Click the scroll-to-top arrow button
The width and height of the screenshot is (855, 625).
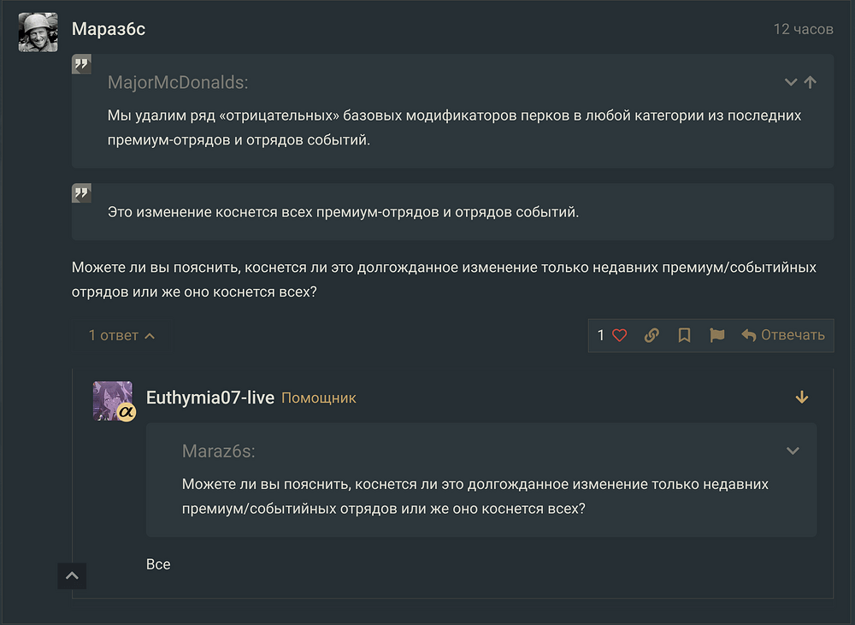(72, 575)
